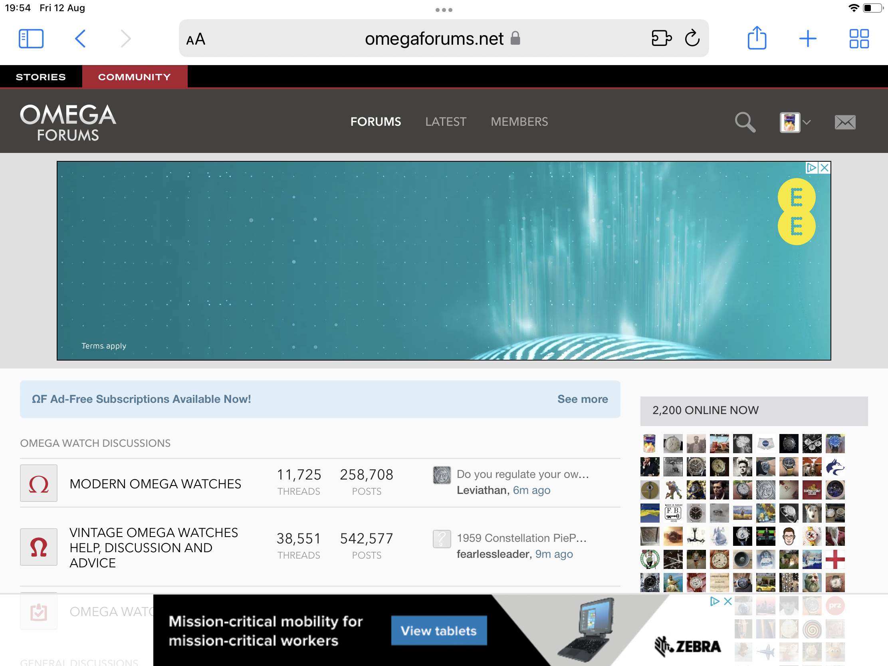Reload the omegaforums.net page
The height and width of the screenshot is (666, 888).
coord(692,39)
